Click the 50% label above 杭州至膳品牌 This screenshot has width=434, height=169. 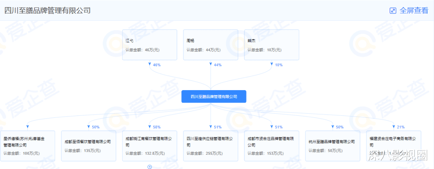click(x=340, y=127)
